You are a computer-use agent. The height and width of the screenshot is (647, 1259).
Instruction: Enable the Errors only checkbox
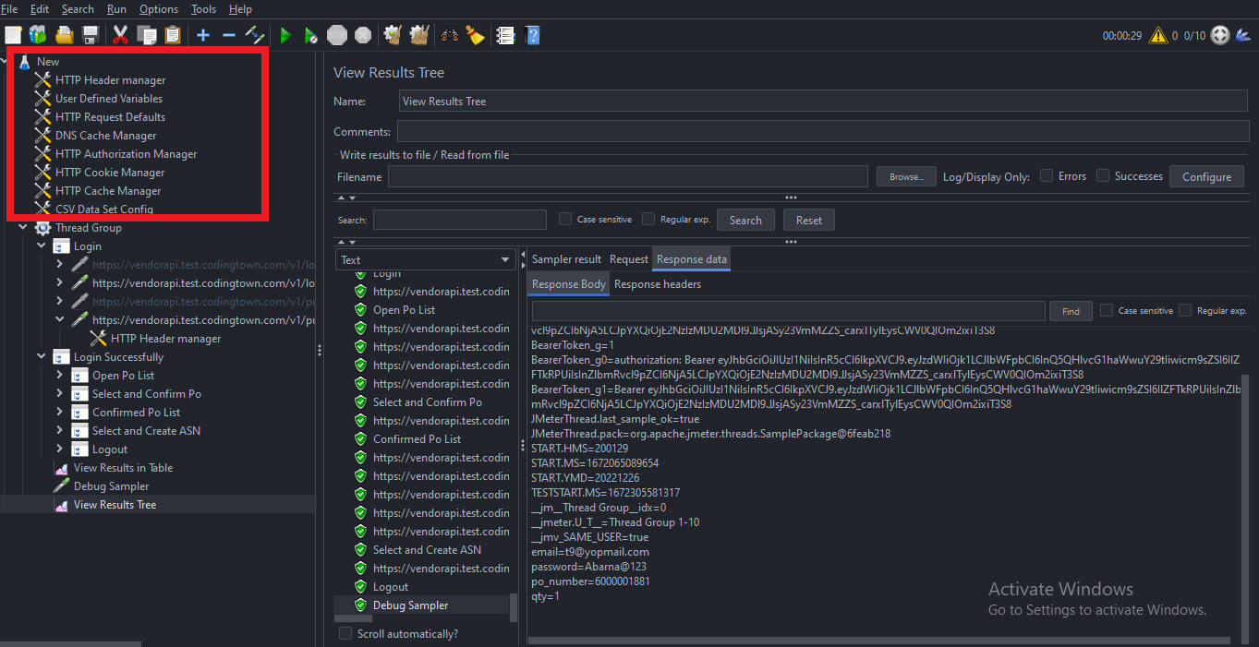tap(1047, 175)
